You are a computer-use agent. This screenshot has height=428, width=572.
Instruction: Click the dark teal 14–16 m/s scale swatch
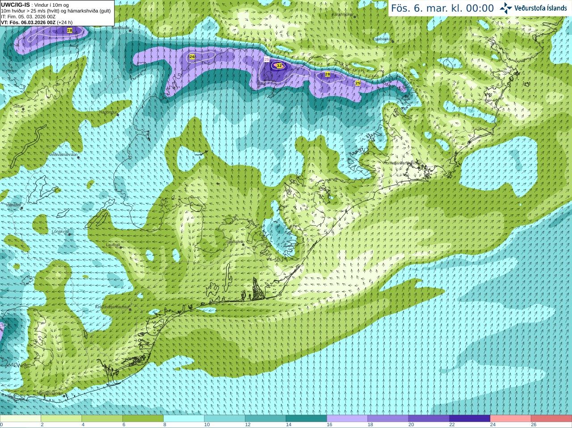(x=307, y=419)
